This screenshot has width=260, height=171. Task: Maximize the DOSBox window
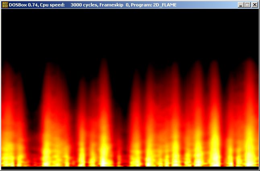click(x=247, y=5)
